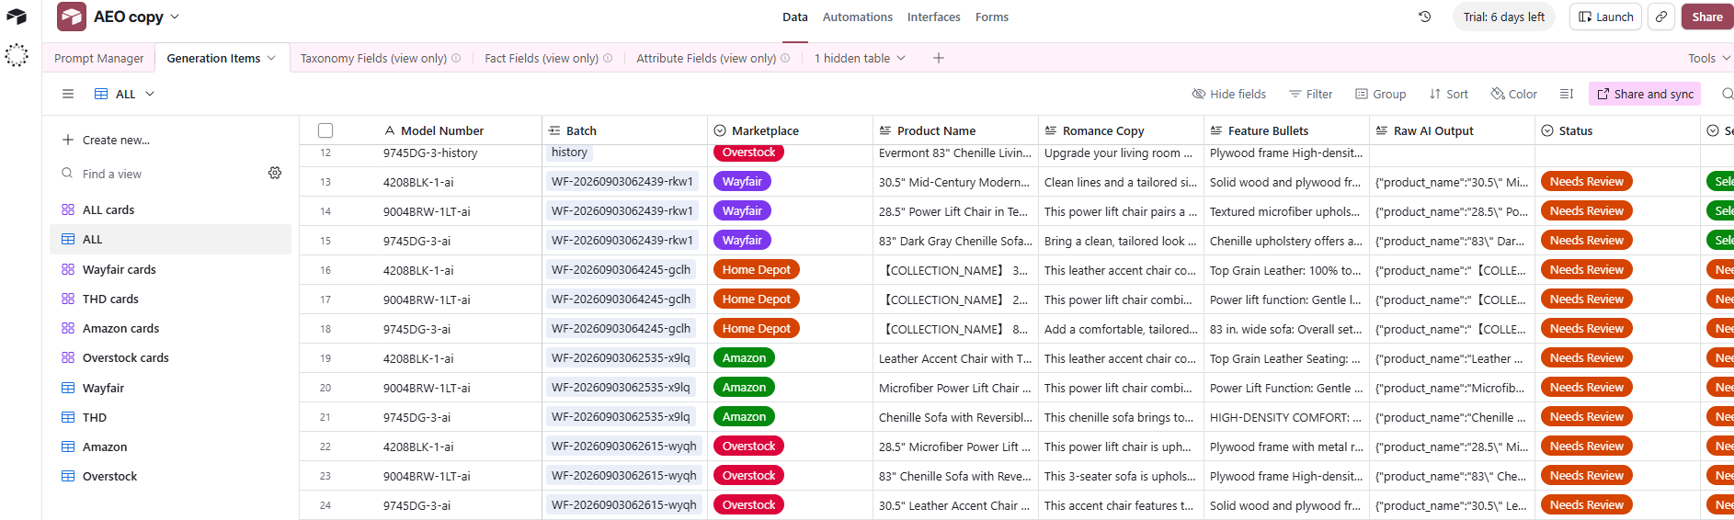Click the Launch button
Image resolution: width=1734 pixels, height=520 pixels.
[1605, 17]
